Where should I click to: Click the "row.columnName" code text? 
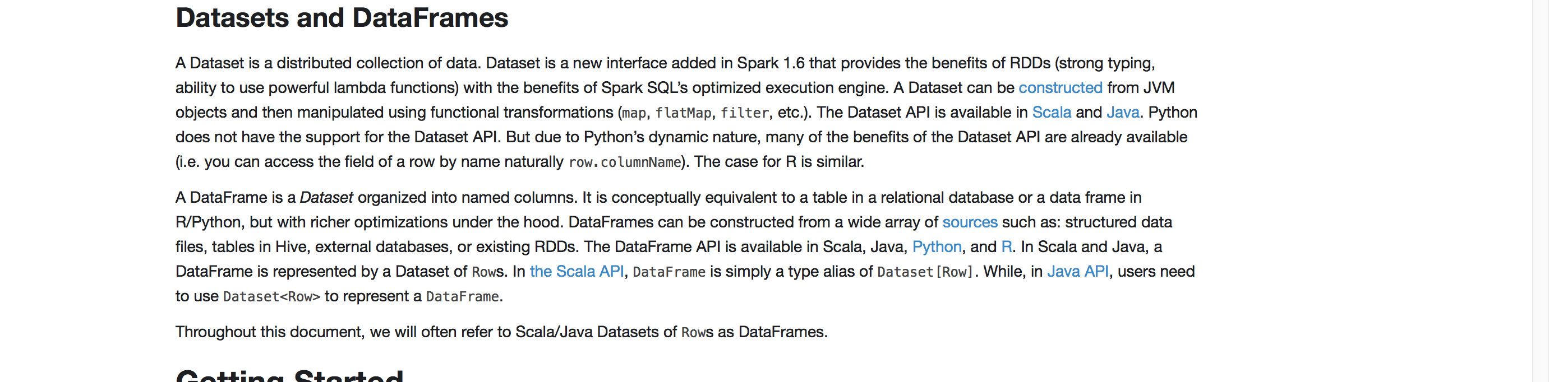pos(624,162)
